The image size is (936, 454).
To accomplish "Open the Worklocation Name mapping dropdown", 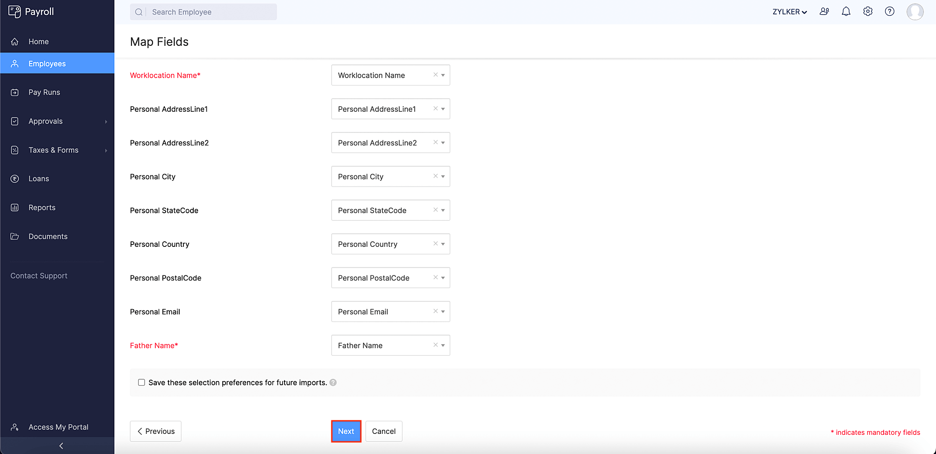I will (x=443, y=75).
